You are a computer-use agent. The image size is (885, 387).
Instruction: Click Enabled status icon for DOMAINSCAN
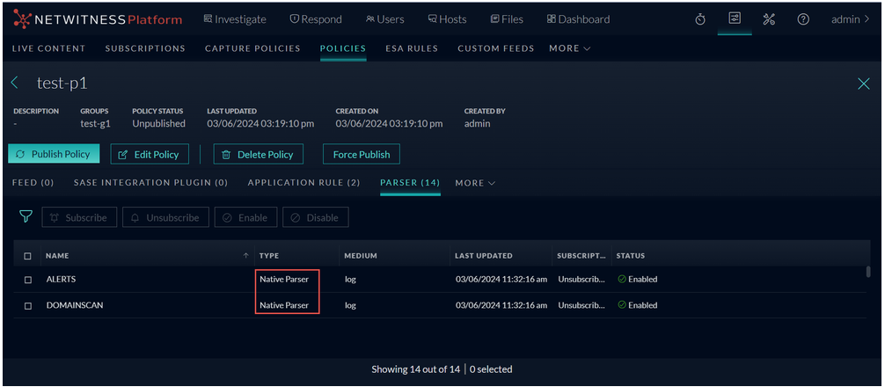622,304
